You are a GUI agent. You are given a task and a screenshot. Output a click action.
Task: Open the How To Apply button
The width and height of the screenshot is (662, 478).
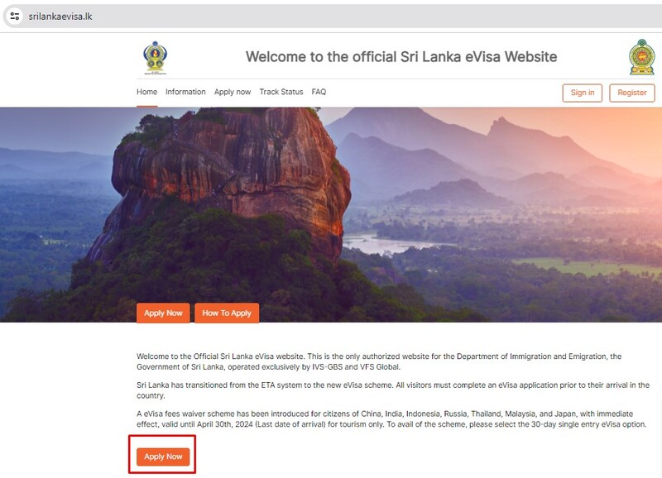click(x=227, y=313)
